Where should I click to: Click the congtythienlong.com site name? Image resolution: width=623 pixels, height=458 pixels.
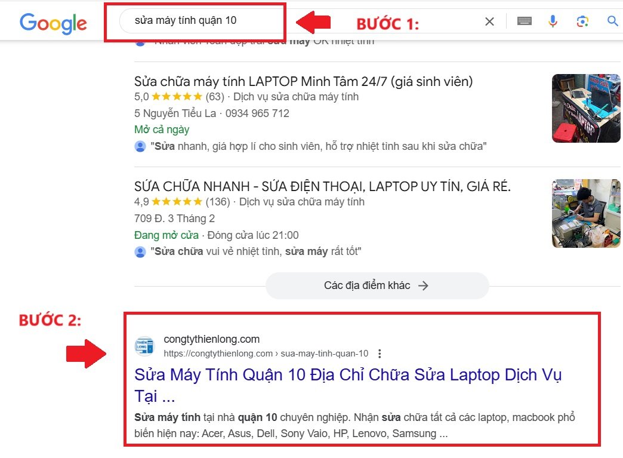[211, 339]
